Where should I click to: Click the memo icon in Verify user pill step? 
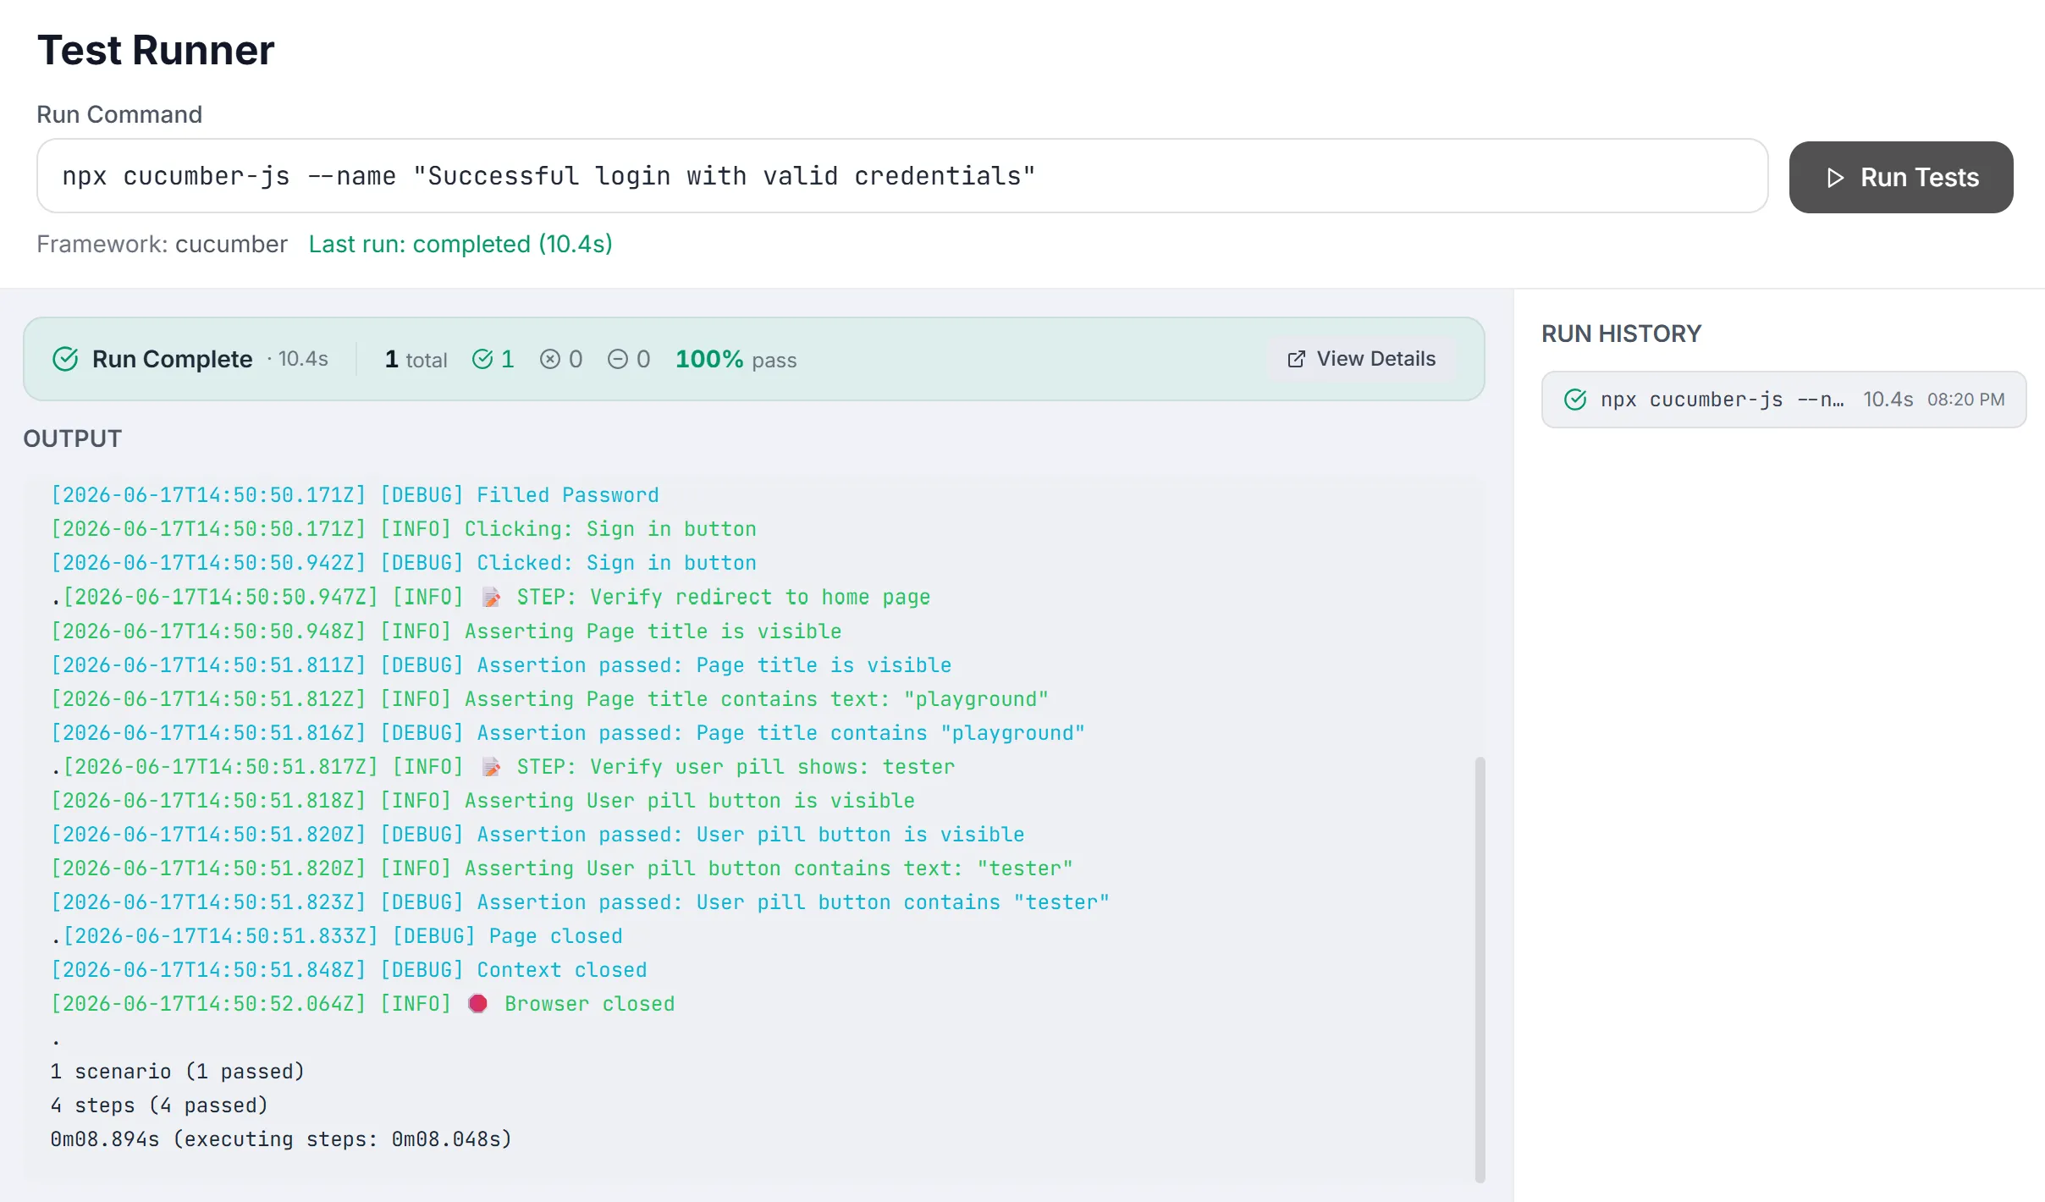[491, 767]
